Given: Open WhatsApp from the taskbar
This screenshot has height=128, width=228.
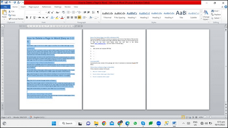Looking at the screenshot, I should click(x=135, y=123).
